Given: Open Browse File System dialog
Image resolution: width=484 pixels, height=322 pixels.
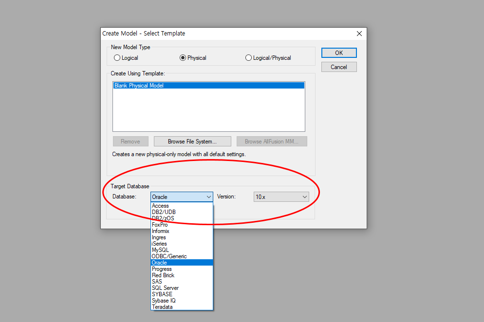Looking at the screenshot, I should coord(192,141).
